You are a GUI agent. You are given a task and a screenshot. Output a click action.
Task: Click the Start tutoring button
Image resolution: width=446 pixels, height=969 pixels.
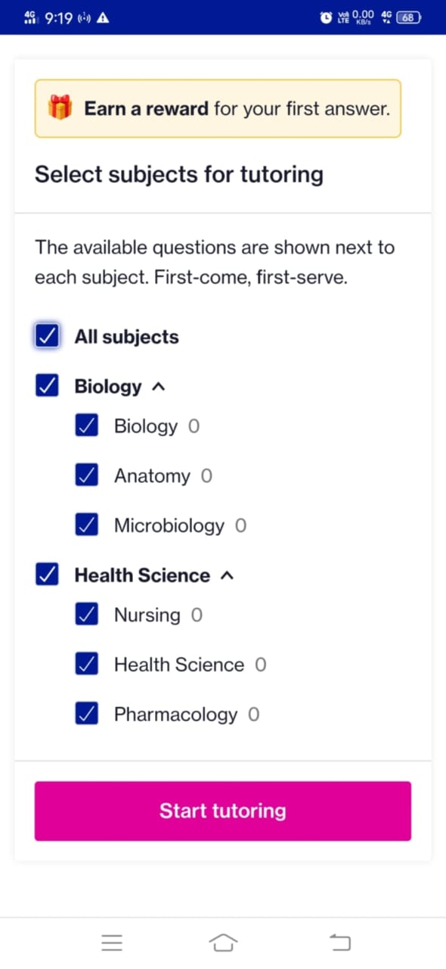pos(223,811)
